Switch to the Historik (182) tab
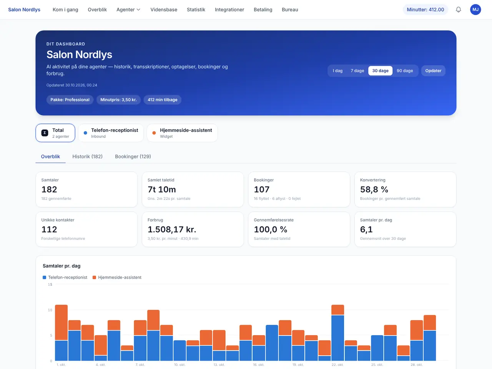 [88, 156]
